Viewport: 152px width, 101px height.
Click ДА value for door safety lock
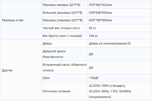(x=91, y=54)
